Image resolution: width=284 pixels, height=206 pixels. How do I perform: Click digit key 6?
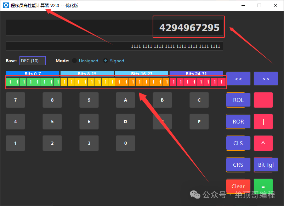89,121
